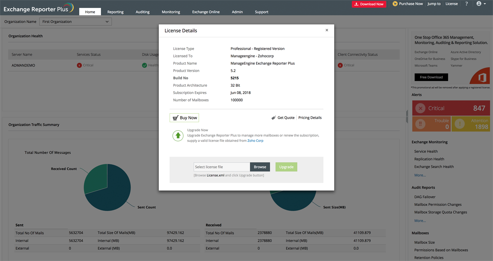Click the Exchange Reporter Plus logo
The width and height of the screenshot is (493, 261).
tap(39, 8)
